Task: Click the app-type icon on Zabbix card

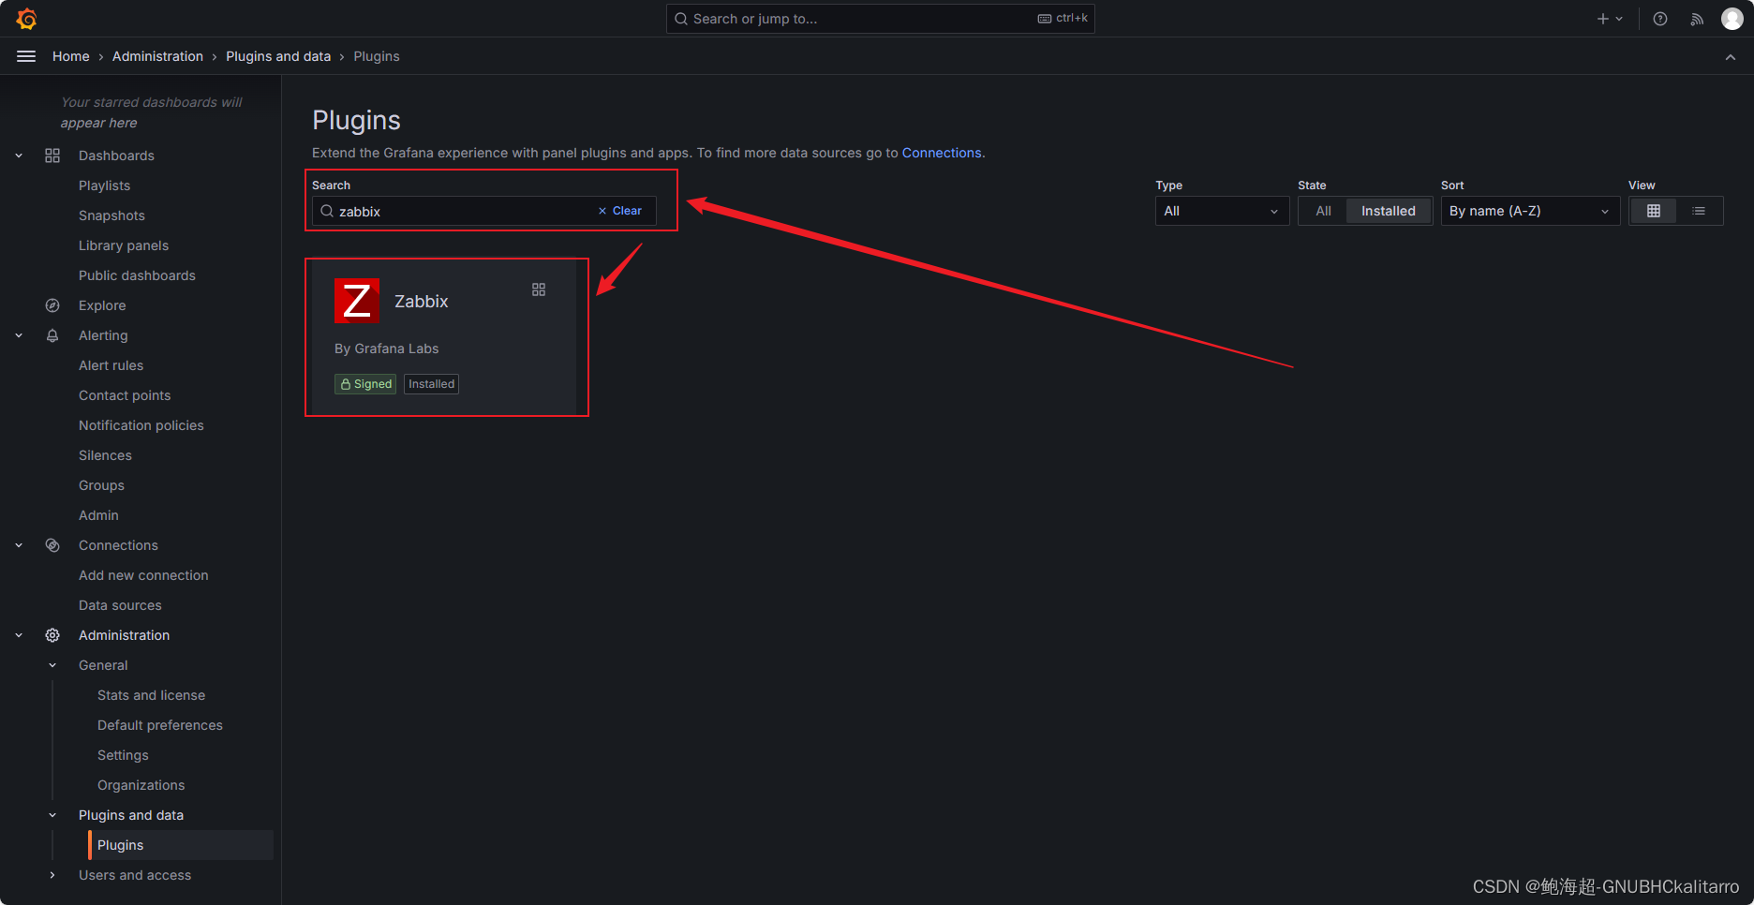Action: 539,289
